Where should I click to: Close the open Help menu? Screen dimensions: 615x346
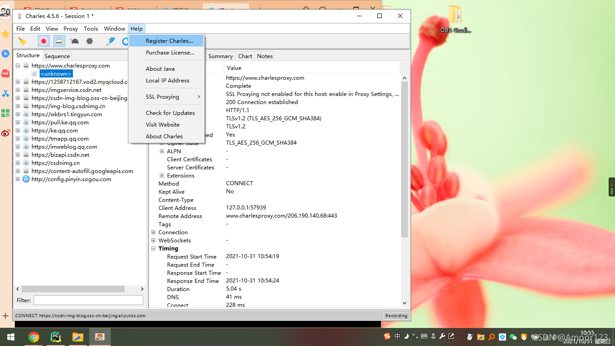click(136, 28)
